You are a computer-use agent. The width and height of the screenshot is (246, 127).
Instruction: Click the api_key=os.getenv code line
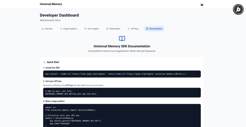point(76,121)
